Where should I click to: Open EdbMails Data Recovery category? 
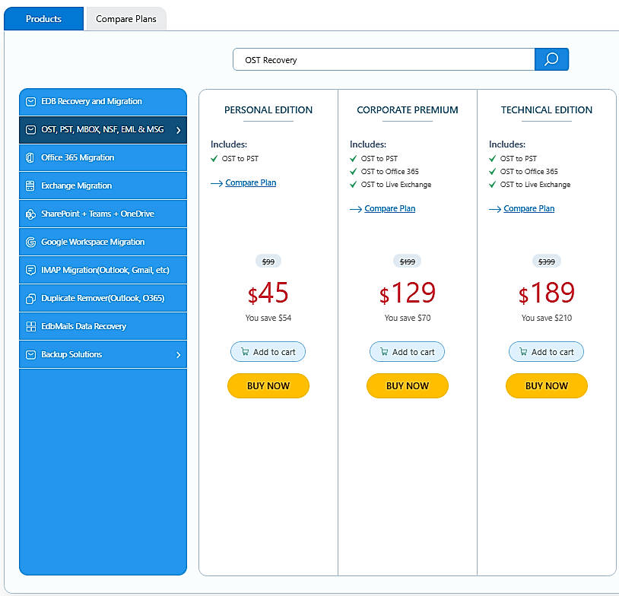[x=103, y=326]
